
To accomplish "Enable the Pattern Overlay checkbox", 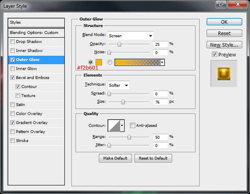I will pos(12,132).
